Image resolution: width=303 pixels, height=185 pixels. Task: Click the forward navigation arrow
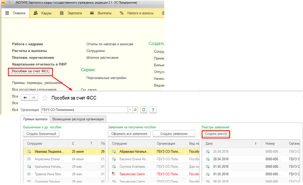pos(34,98)
